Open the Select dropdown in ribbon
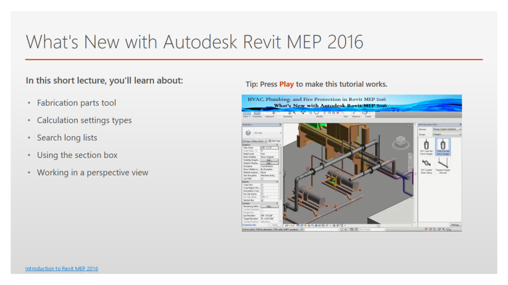The height and width of the screenshot is (285, 508). pyautogui.click(x=247, y=116)
